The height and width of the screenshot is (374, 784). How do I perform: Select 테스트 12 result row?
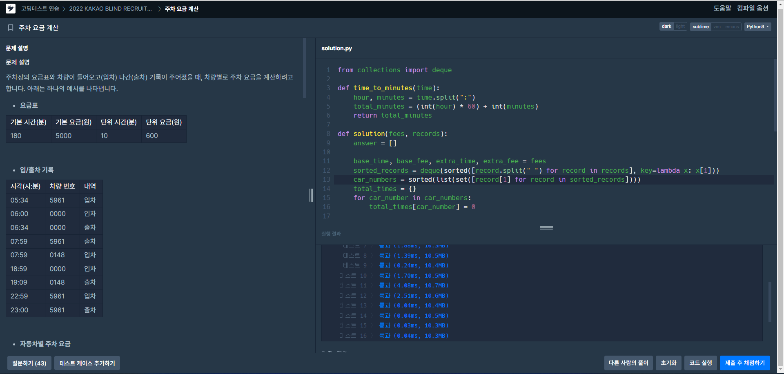tap(394, 296)
